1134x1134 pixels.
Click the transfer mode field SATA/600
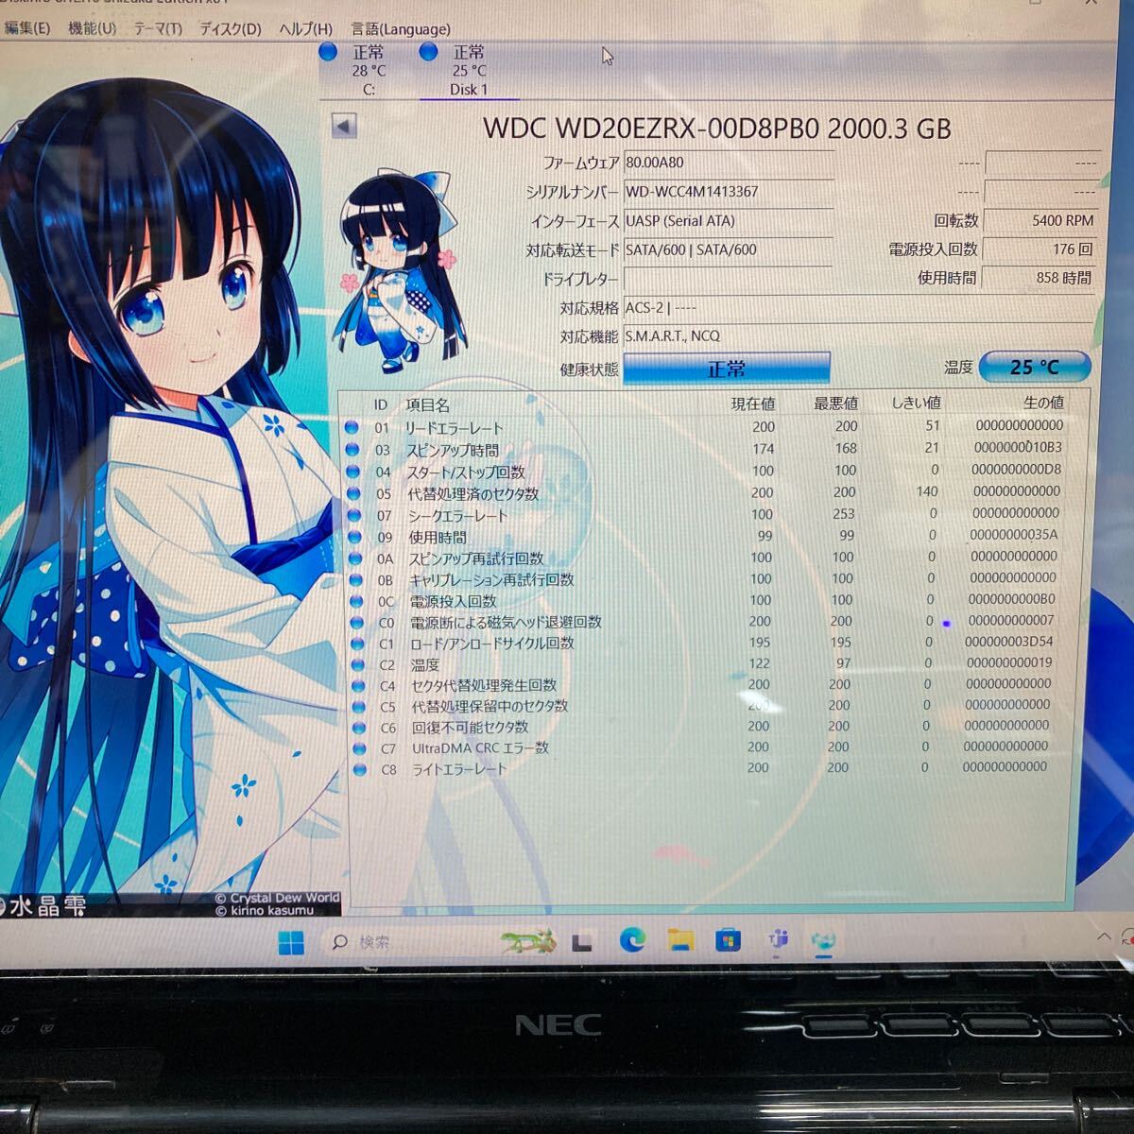click(729, 250)
